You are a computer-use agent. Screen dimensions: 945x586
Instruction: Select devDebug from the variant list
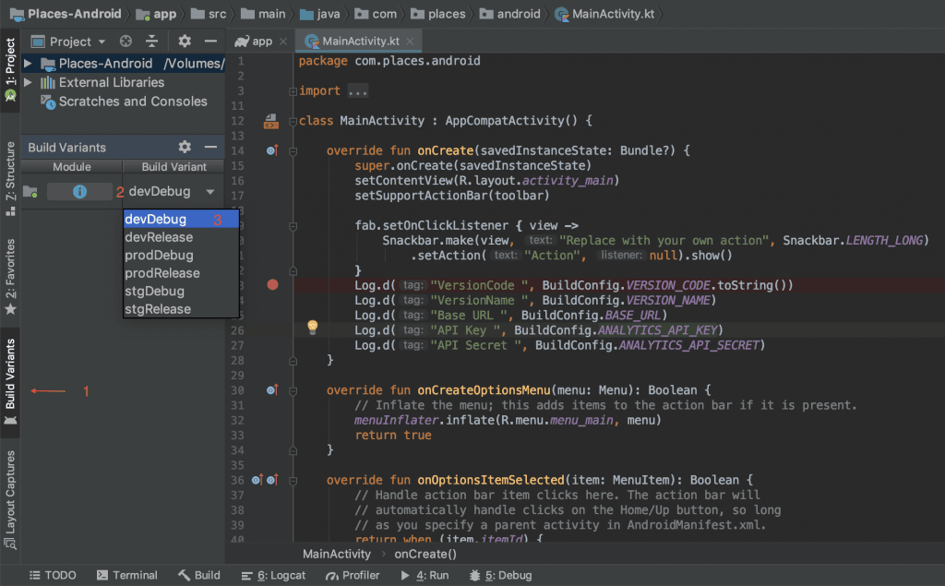(x=181, y=219)
